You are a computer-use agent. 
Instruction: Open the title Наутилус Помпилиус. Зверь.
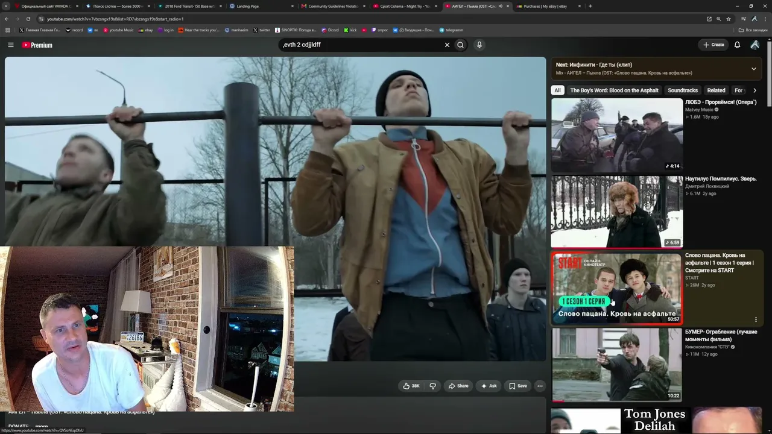720,179
